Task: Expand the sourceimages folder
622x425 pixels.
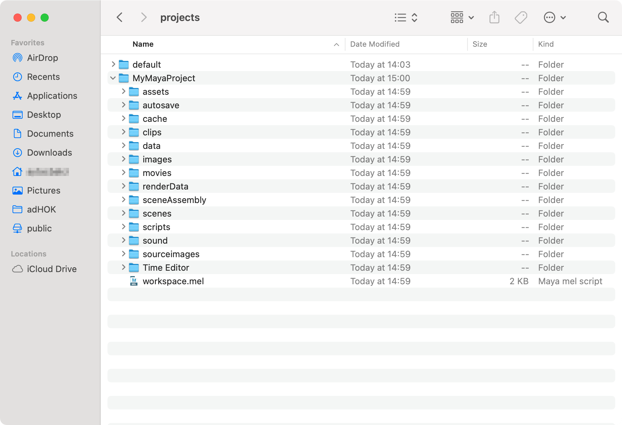Action: tap(123, 254)
